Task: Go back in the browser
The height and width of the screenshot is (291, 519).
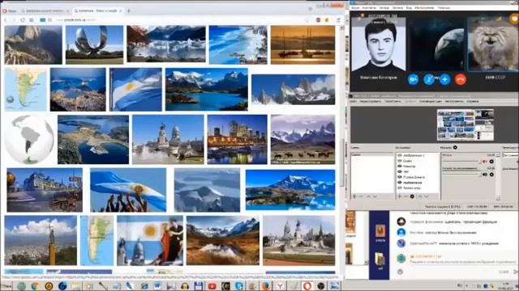Action: 6,20
